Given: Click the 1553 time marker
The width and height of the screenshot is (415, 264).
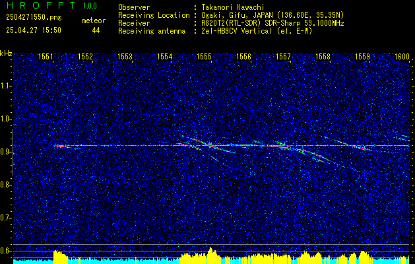Looking at the screenshot, I should pos(125,56).
